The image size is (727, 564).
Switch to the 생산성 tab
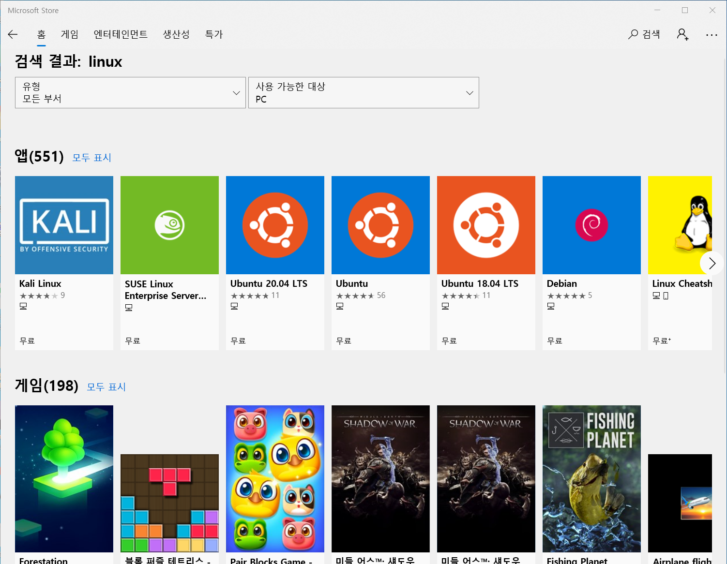176,34
